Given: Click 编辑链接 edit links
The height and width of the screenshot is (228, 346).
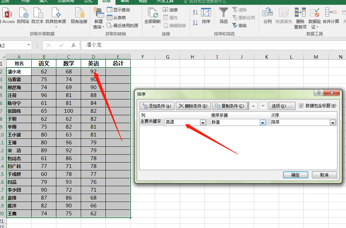Looking at the screenshot, I should click(x=175, y=26).
